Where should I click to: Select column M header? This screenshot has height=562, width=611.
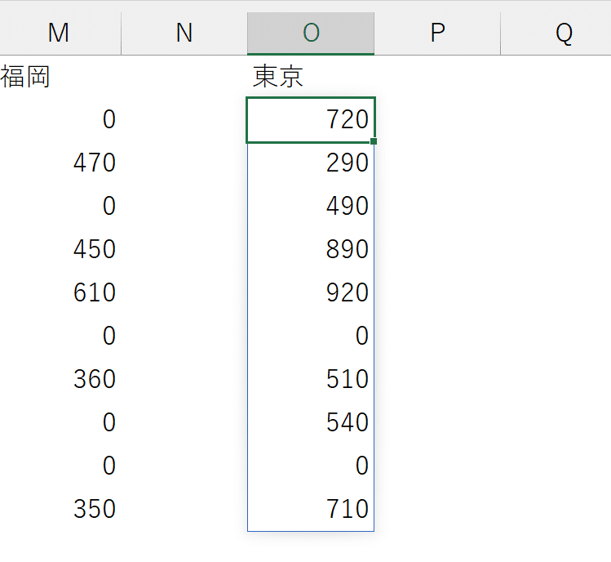[59, 33]
